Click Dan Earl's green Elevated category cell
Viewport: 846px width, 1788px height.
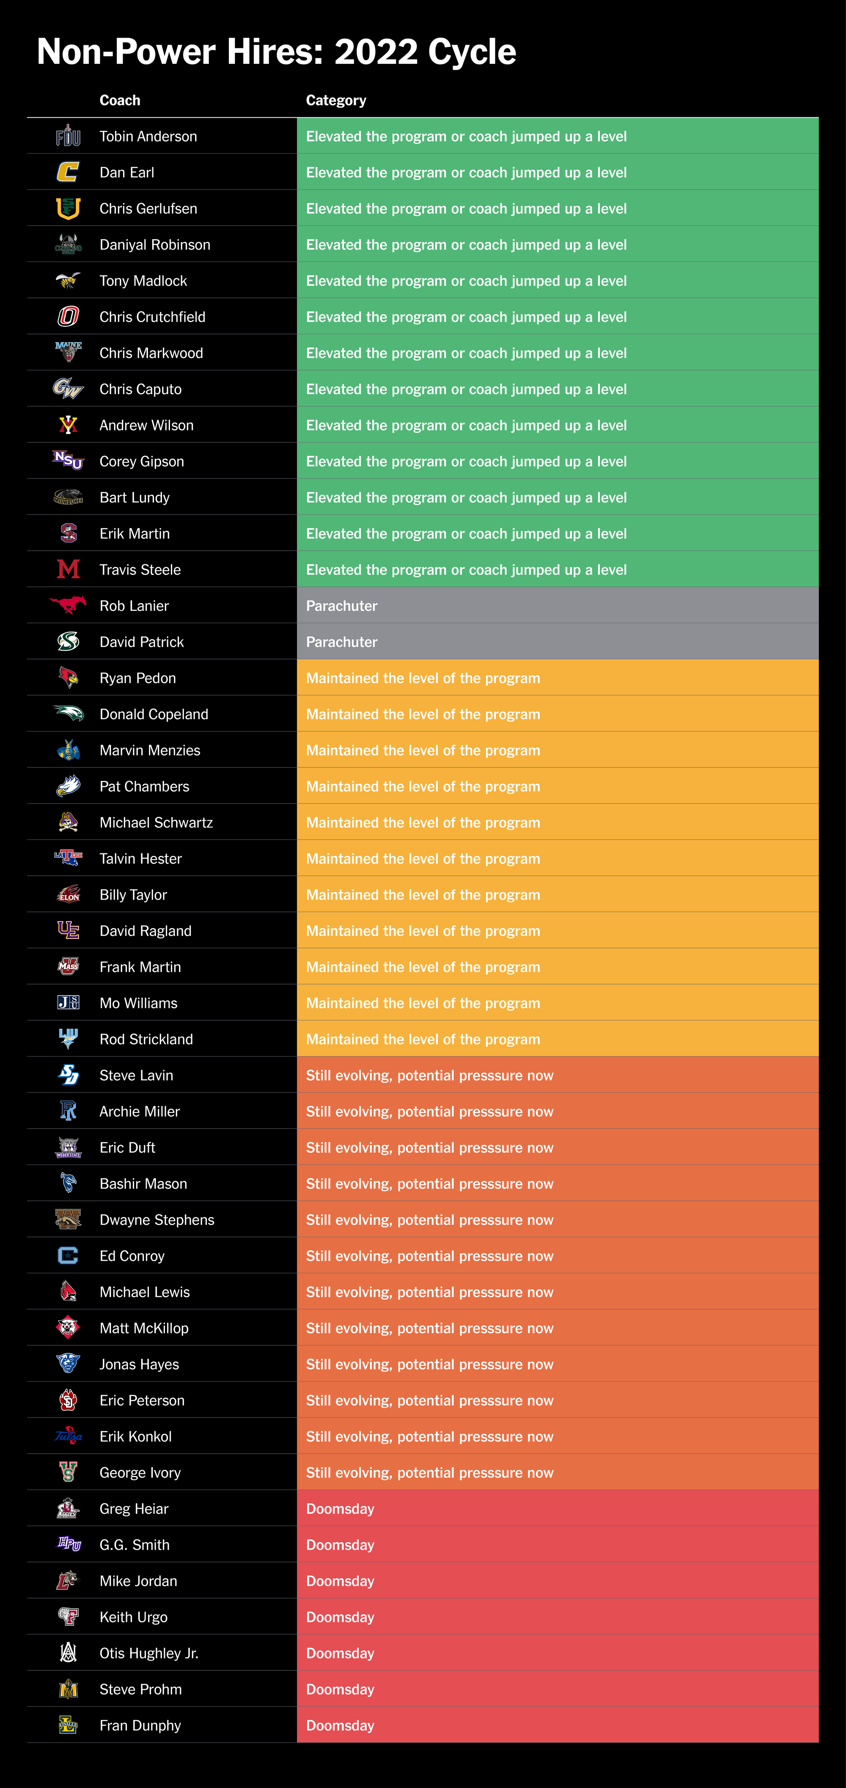[x=558, y=172]
